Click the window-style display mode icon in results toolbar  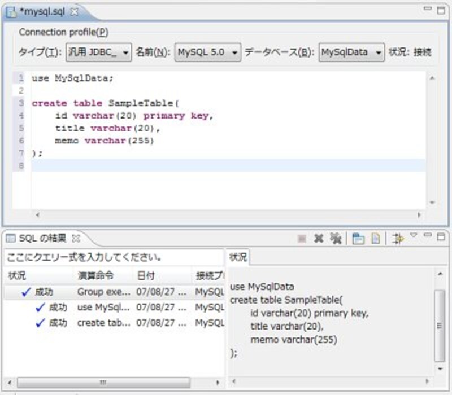point(358,239)
